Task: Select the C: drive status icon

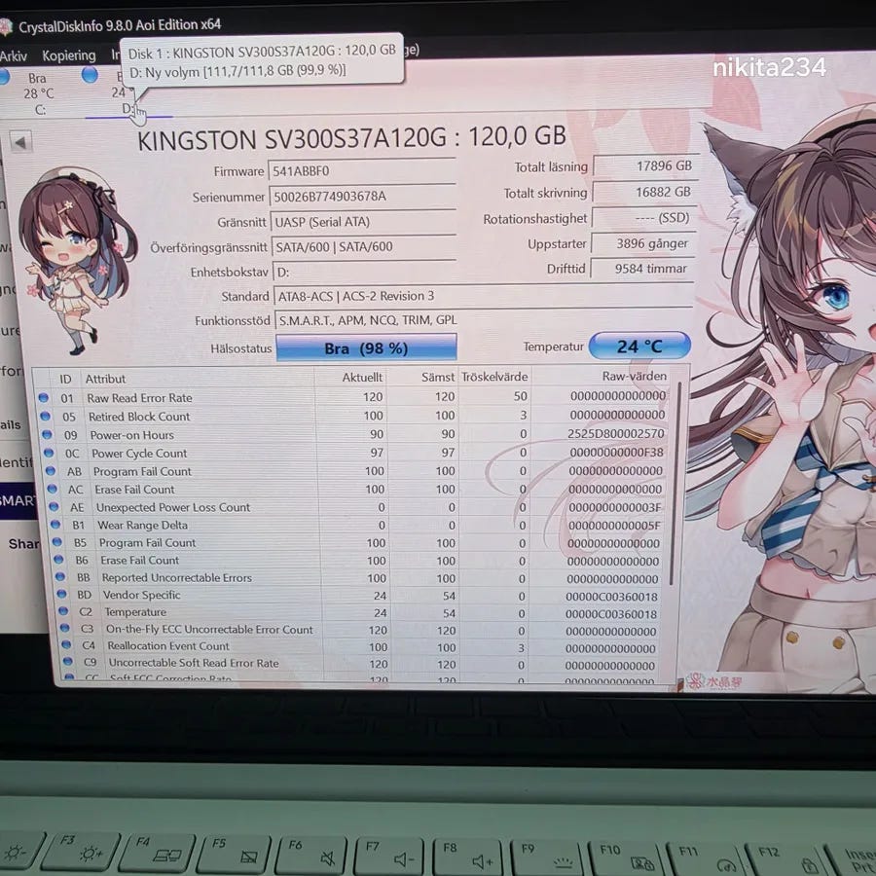Action: coord(4,76)
